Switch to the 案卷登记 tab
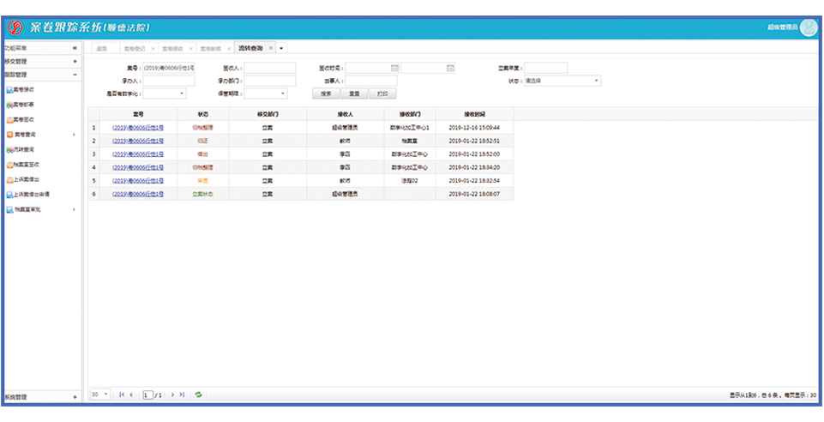 pyautogui.click(x=135, y=49)
